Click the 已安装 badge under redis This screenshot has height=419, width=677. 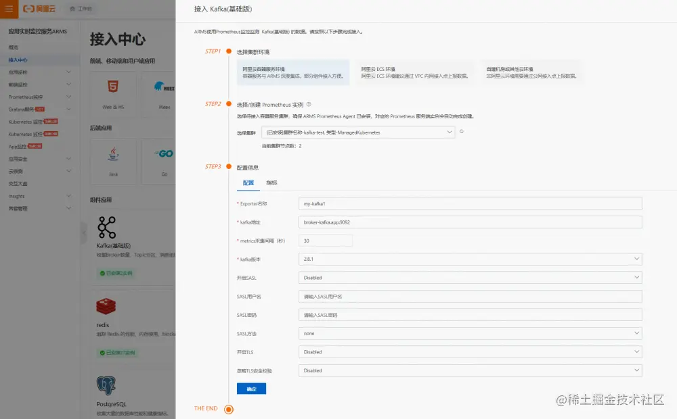pyautogui.click(x=117, y=352)
